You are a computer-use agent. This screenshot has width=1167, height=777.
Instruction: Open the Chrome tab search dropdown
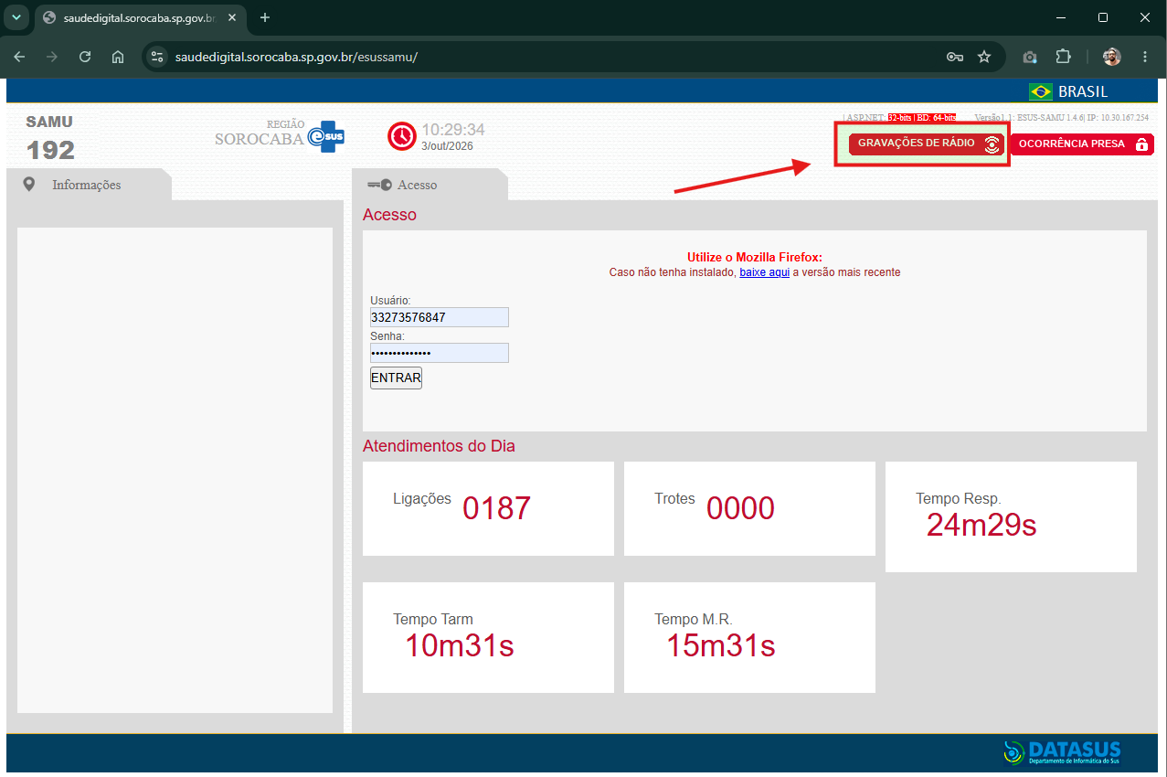[16, 17]
